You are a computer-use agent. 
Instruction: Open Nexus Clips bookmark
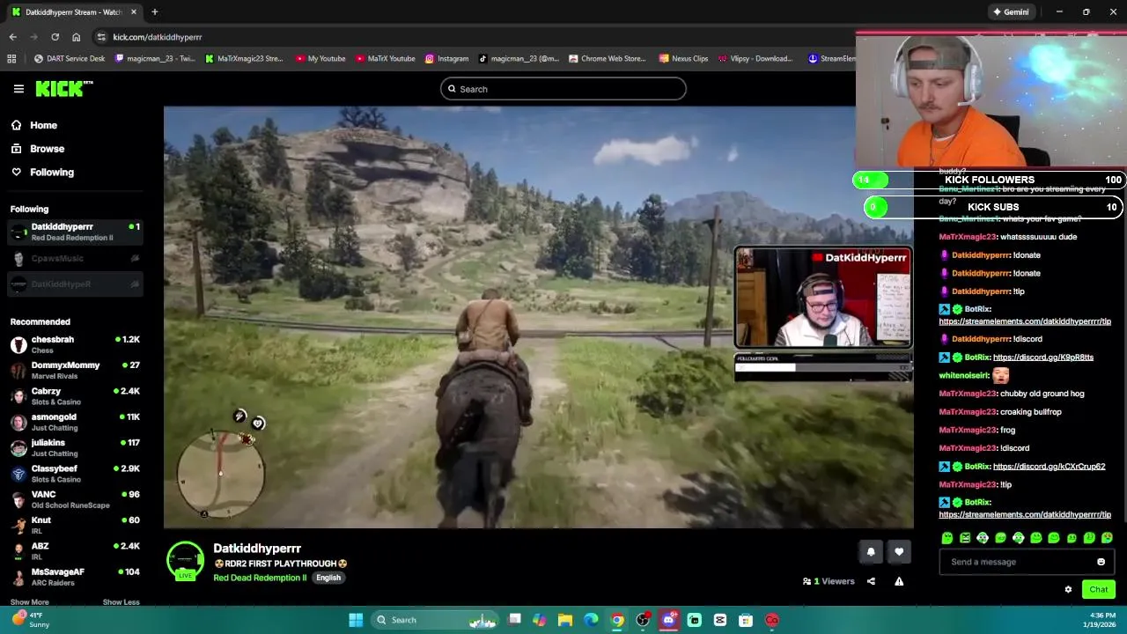683,59
